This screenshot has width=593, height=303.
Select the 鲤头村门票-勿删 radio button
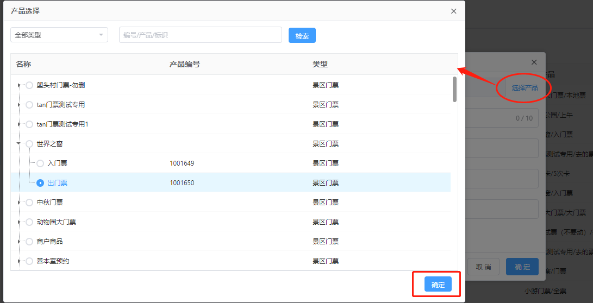pos(29,85)
